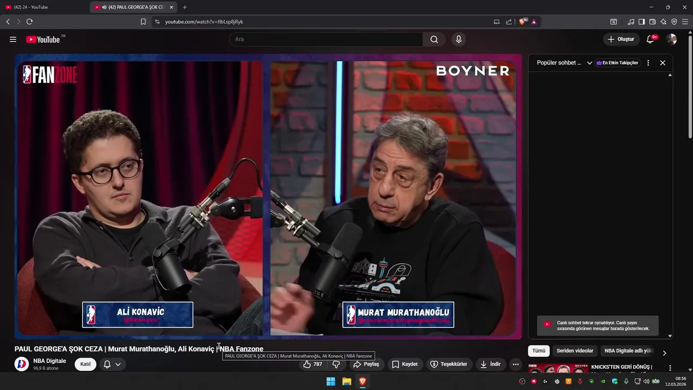This screenshot has width=693, height=390.
Task: Open the Brave Wallet icon
Action: click(x=652, y=22)
